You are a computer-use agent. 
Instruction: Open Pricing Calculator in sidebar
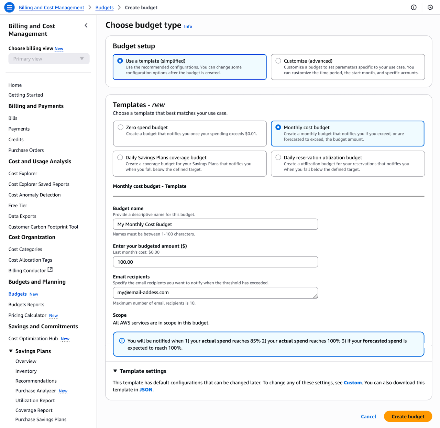click(x=27, y=315)
